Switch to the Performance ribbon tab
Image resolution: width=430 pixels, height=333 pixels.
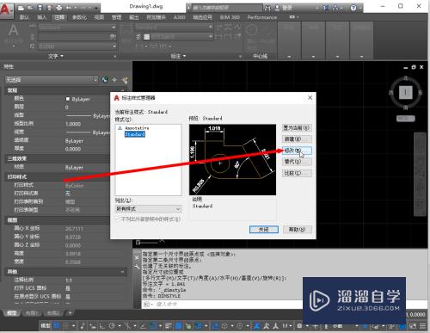click(x=262, y=17)
